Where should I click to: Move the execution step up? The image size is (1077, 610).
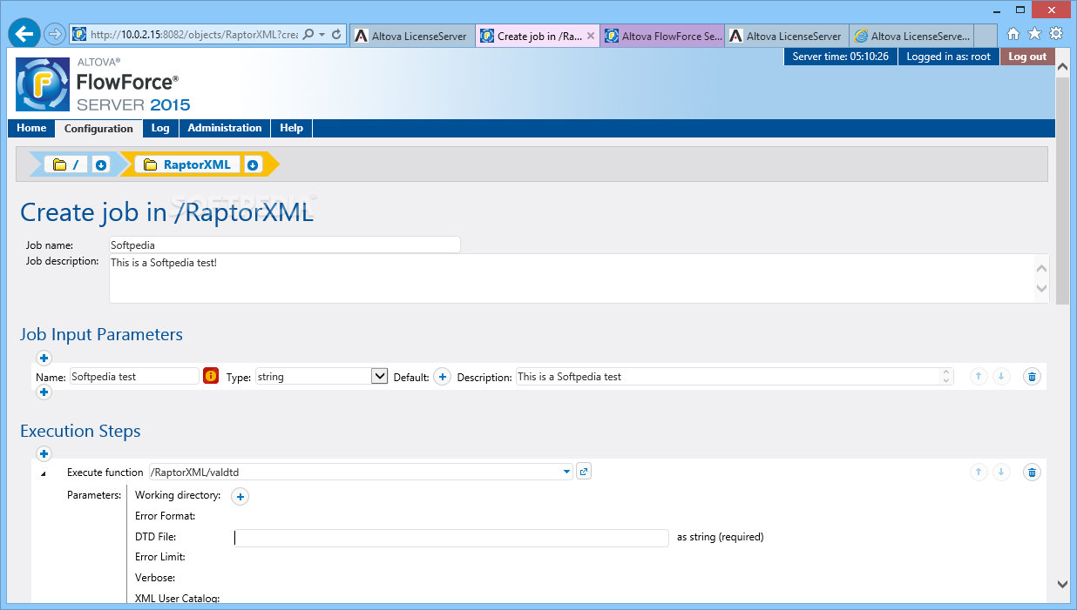[979, 472]
